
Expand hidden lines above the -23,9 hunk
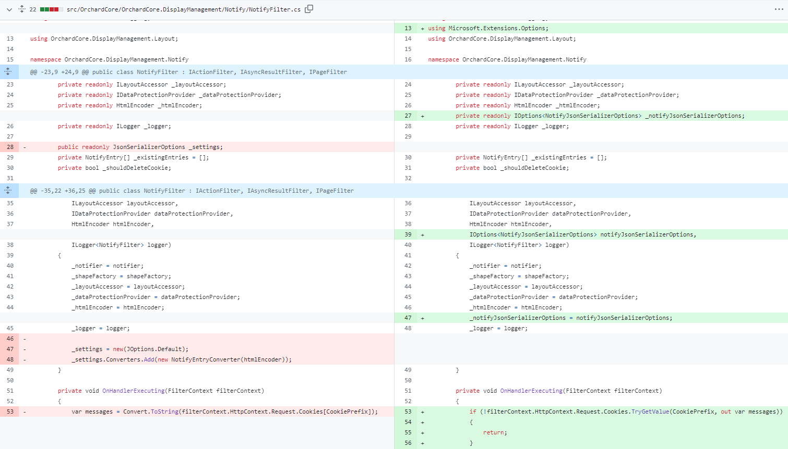8,72
